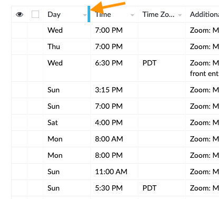Open the Time Zone column dropdown arrow
Screen dimensions: 219x199
180,15
